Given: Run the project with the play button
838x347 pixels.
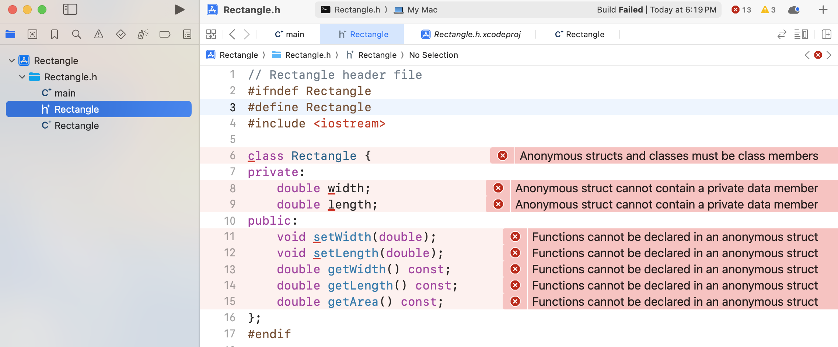Looking at the screenshot, I should [x=179, y=10].
